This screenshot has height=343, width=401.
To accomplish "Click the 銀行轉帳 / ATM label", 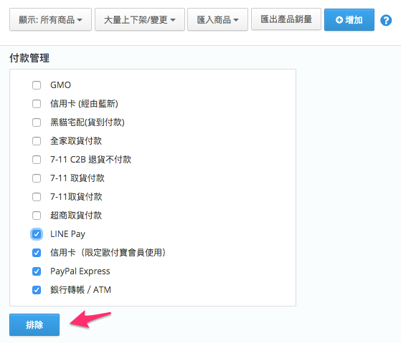I will click(80, 290).
